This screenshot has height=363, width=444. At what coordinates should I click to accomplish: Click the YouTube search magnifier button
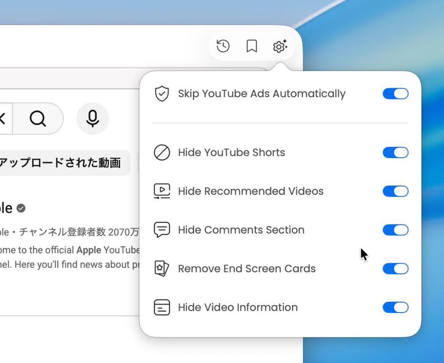(38, 118)
